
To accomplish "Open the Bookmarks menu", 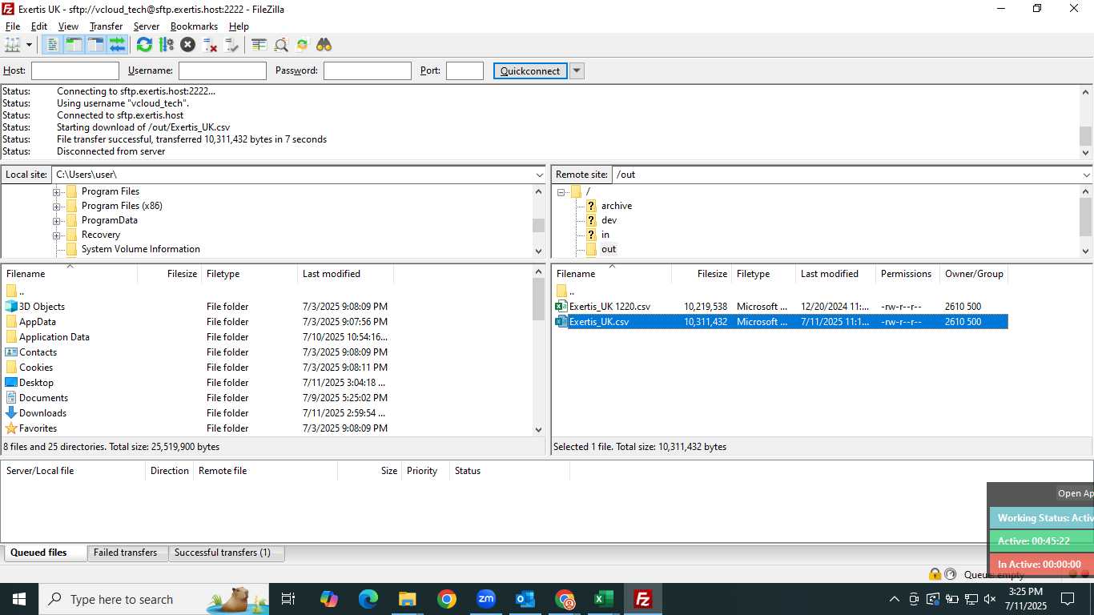I will pyautogui.click(x=194, y=26).
